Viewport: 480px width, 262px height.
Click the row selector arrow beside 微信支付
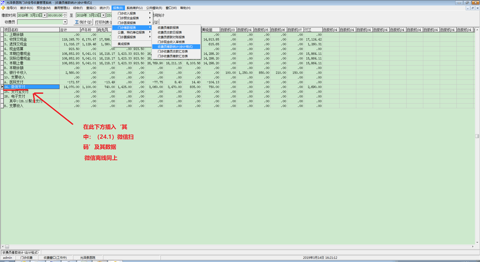[2, 87]
